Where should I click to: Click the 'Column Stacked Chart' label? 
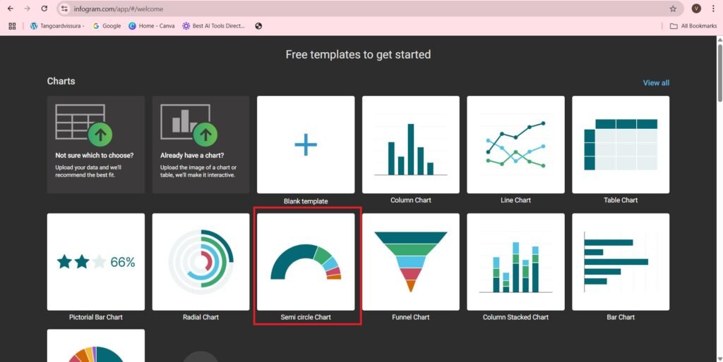515,318
